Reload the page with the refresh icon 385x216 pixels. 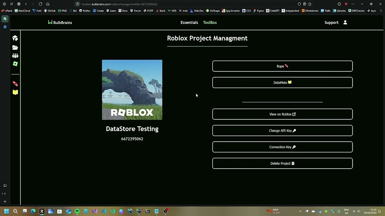(x=40, y=4)
